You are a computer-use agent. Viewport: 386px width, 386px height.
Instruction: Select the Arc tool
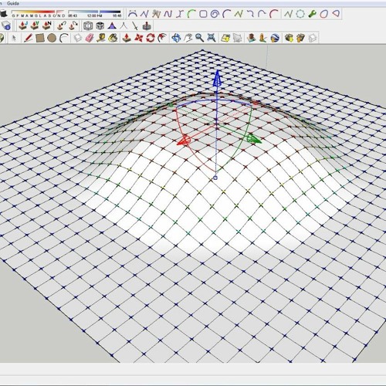coord(63,38)
